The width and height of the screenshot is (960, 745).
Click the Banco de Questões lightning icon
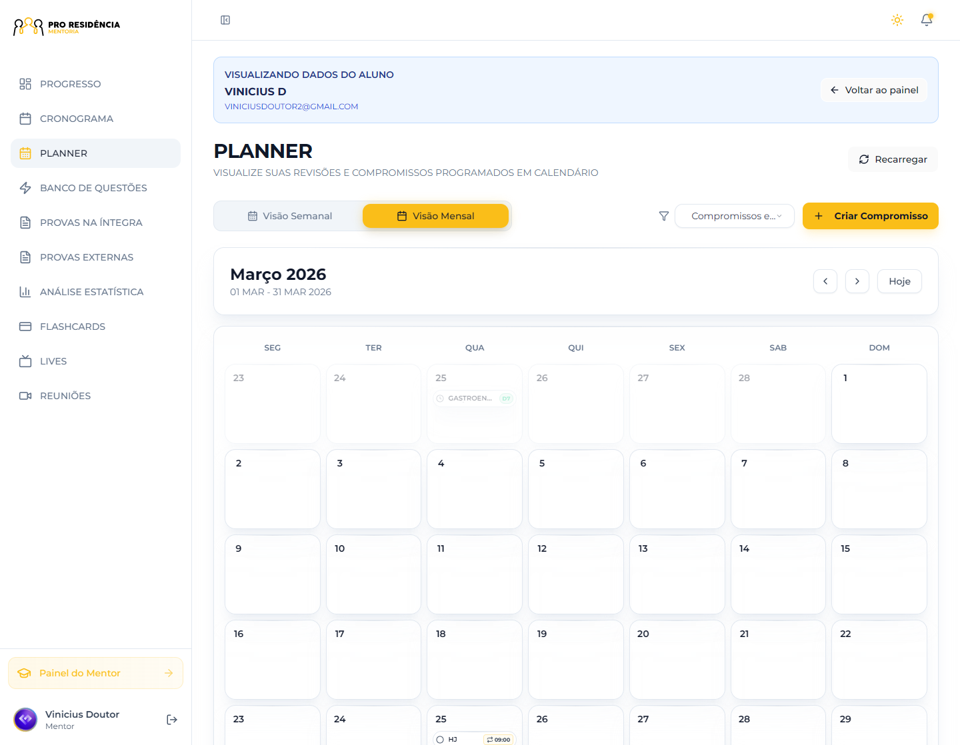click(x=25, y=188)
